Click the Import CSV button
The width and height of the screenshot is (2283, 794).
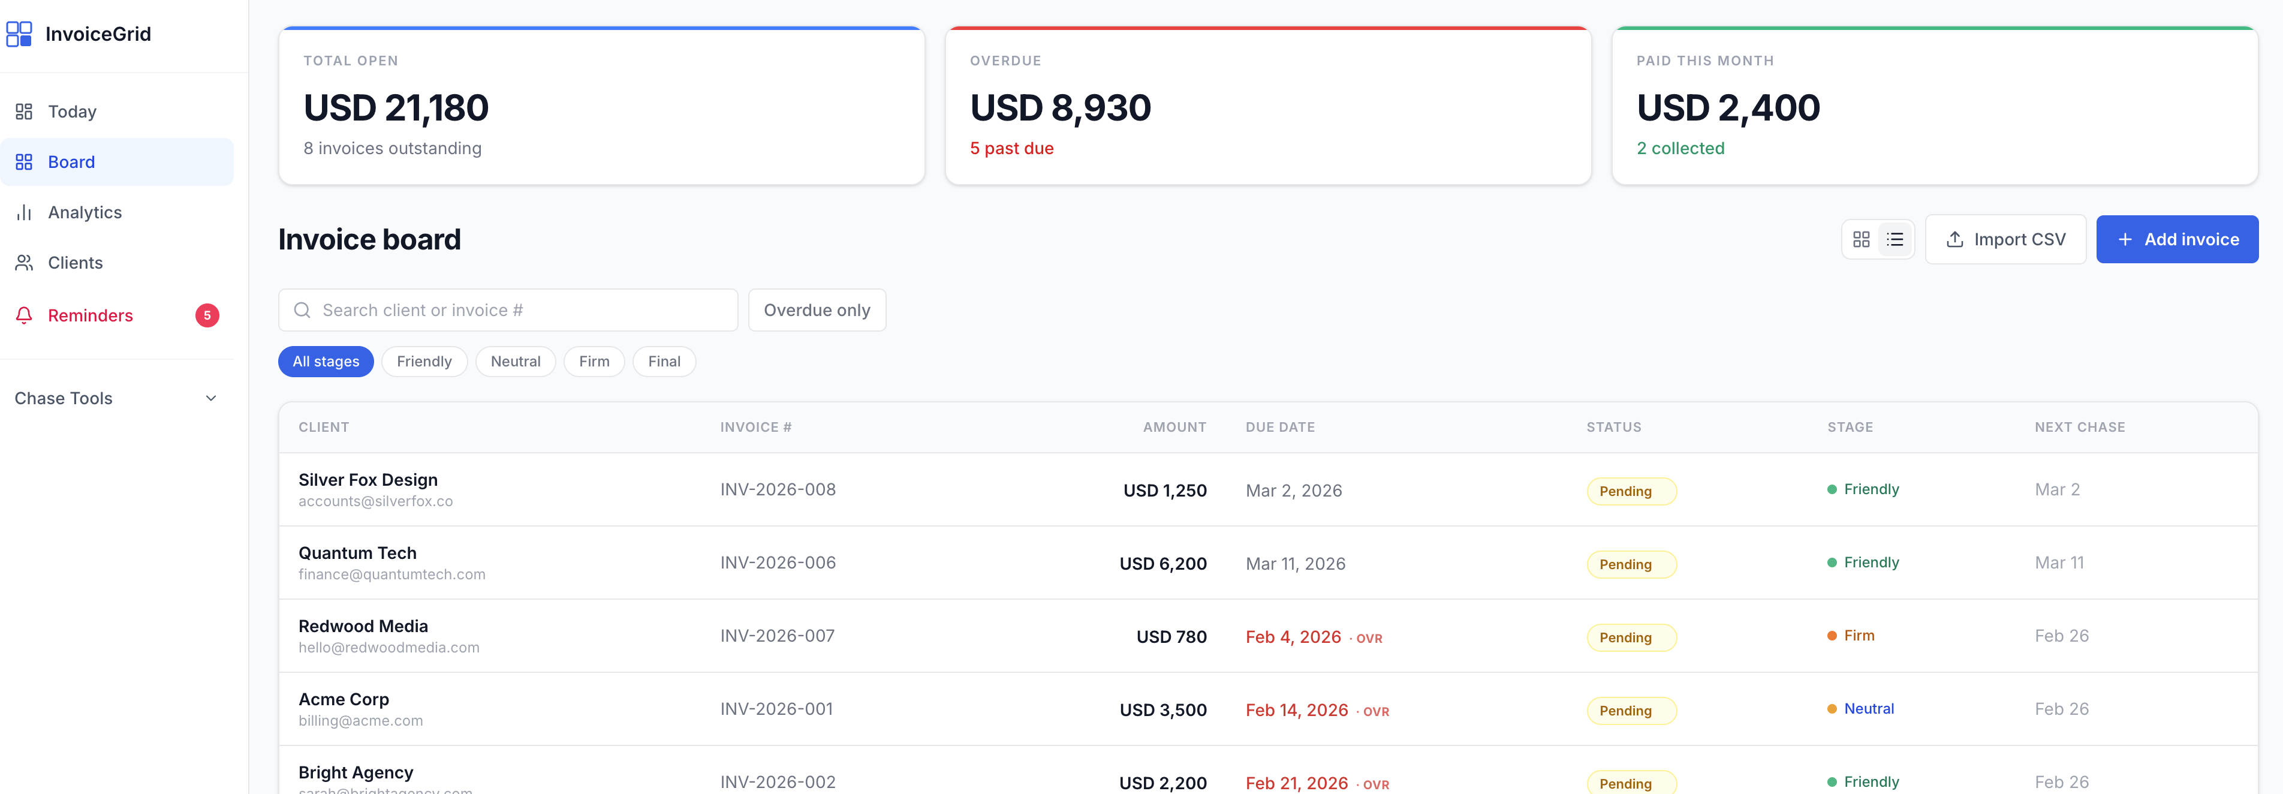pyautogui.click(x=2005, y=239)
